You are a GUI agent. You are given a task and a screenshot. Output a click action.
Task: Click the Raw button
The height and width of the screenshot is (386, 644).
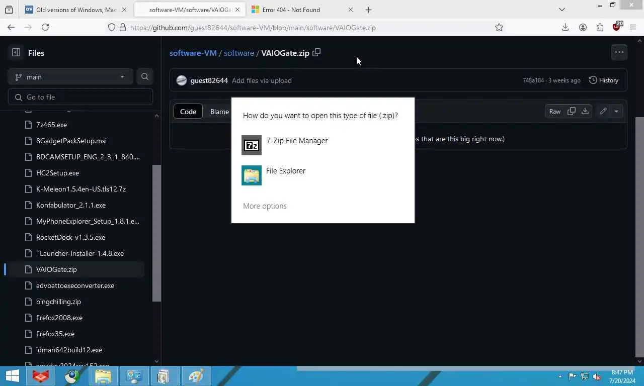tap(555, 112)
